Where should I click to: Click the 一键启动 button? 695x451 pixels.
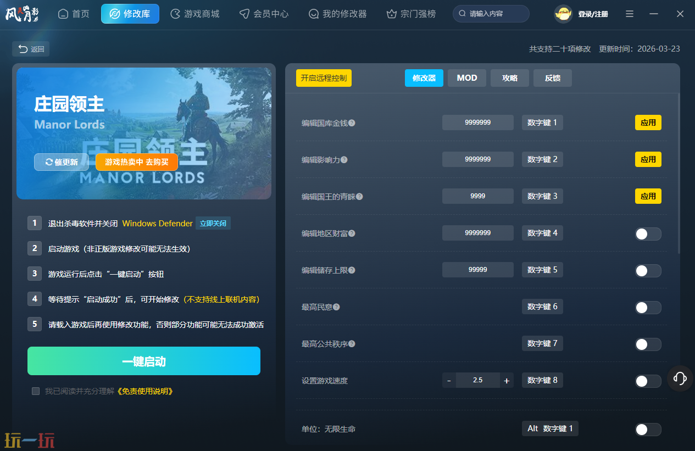[144, 361]
